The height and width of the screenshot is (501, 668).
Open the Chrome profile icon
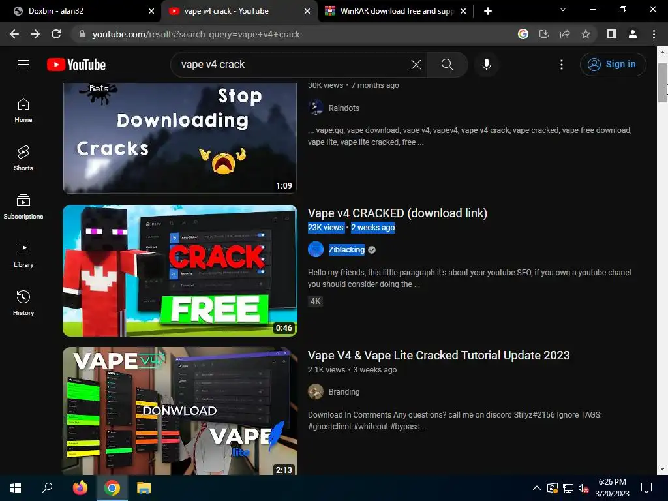pos(633,34)
